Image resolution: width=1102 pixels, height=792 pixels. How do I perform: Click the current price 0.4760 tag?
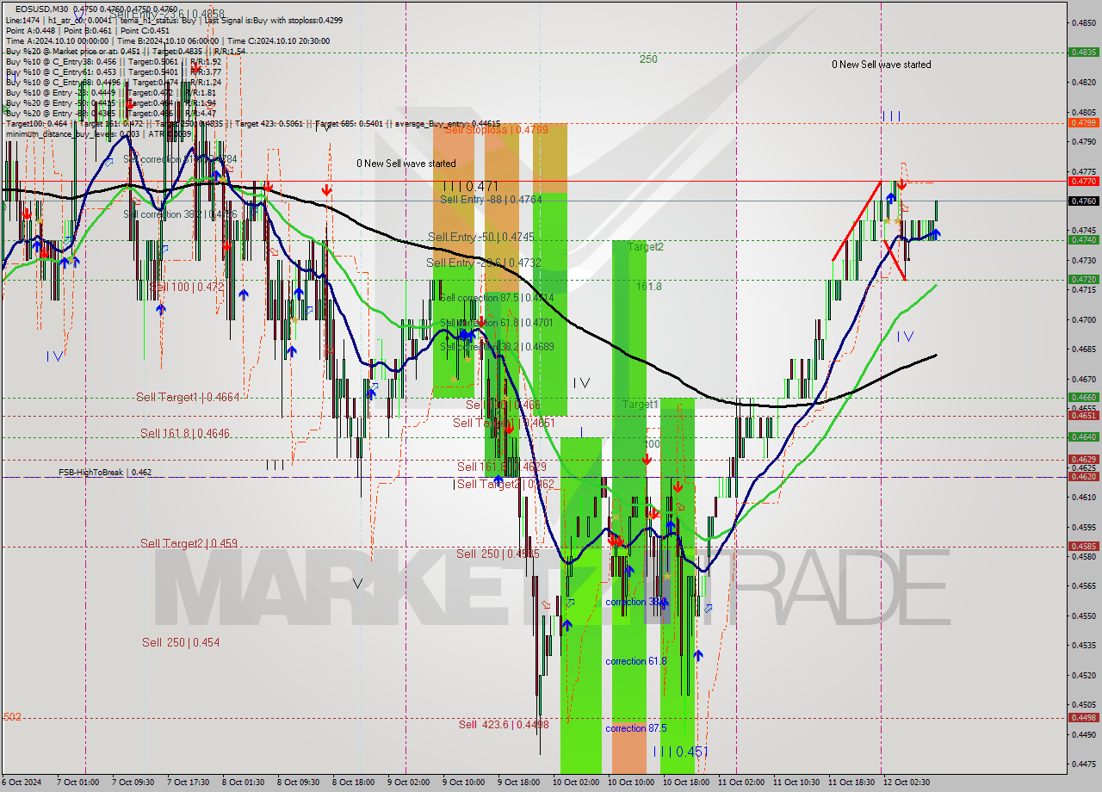tap(1082, 201)
